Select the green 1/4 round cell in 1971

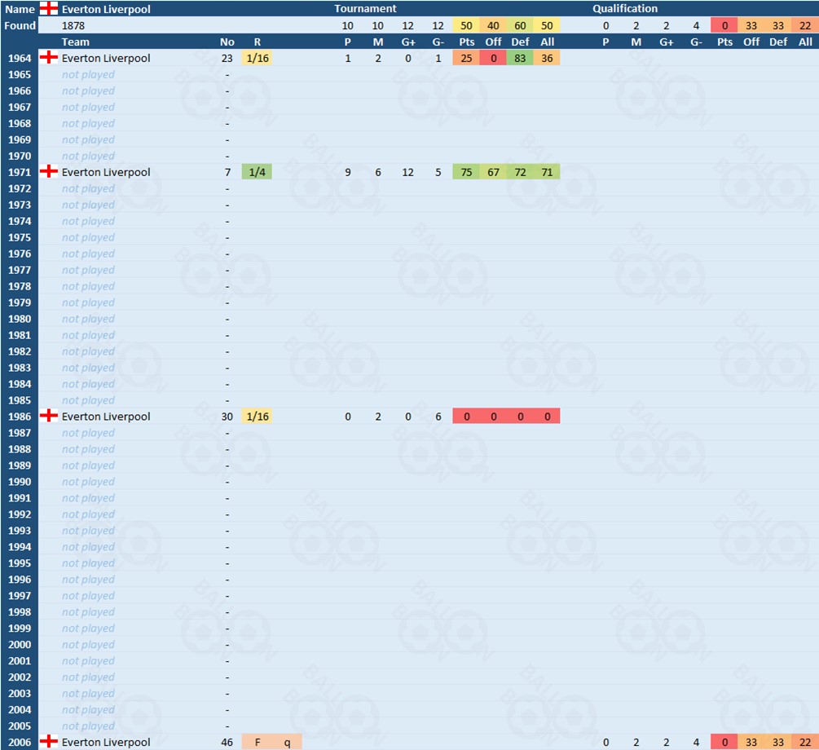[x=258, y=172]
